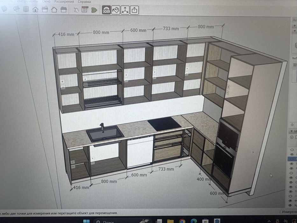The height and width of the screenshot is (223, 297).
Task: Click the green blocks and arrow icon
Action: click(x=94, y=10)
